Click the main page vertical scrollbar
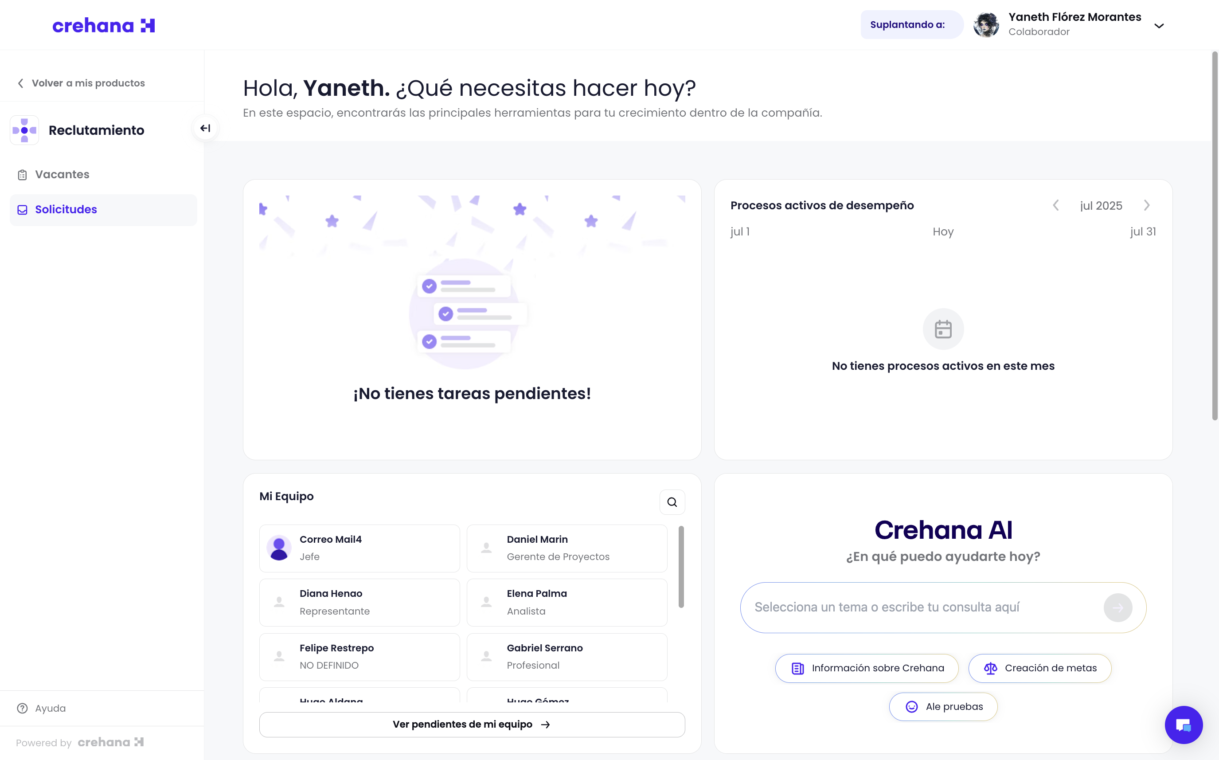 pos(1215,236)
